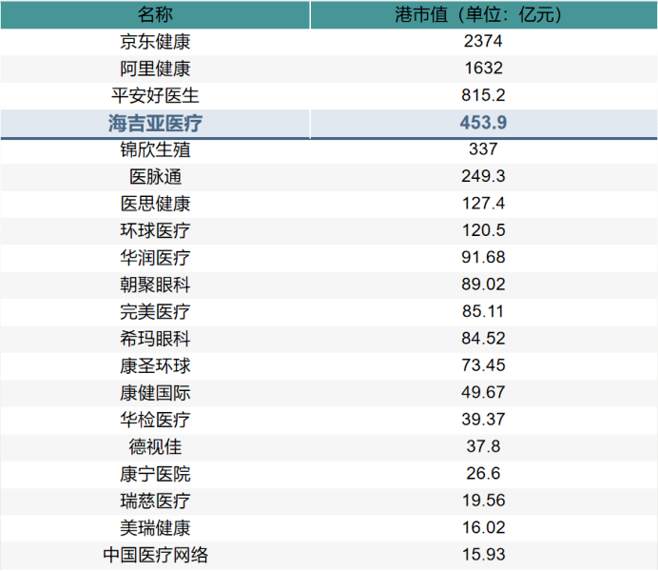Screen dimensions: 658x571
Task: Select the 华润医疗 cell
Action: coord(155,258)
